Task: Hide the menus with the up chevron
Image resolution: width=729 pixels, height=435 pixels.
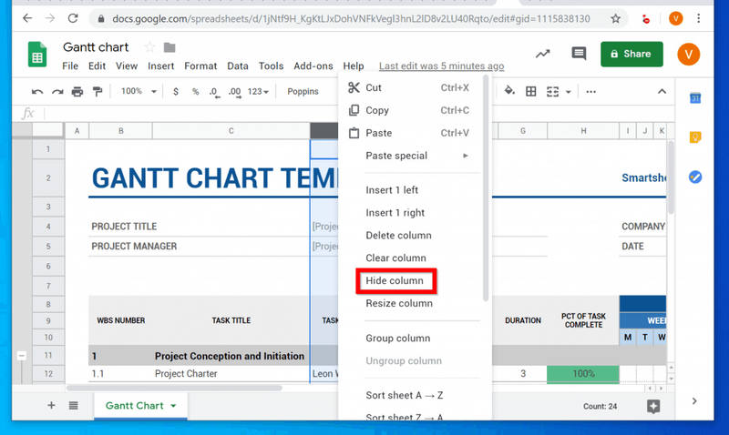Action: coord(662,91)
